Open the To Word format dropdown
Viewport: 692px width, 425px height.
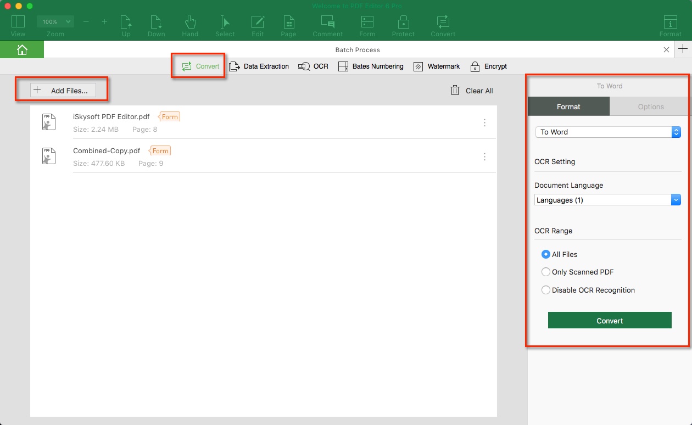pyautogui.click(x=607, y=132)
